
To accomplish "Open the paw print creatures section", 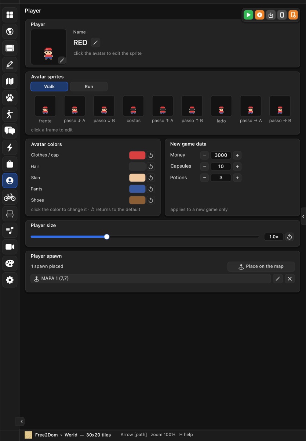I will tap(10, 98).
